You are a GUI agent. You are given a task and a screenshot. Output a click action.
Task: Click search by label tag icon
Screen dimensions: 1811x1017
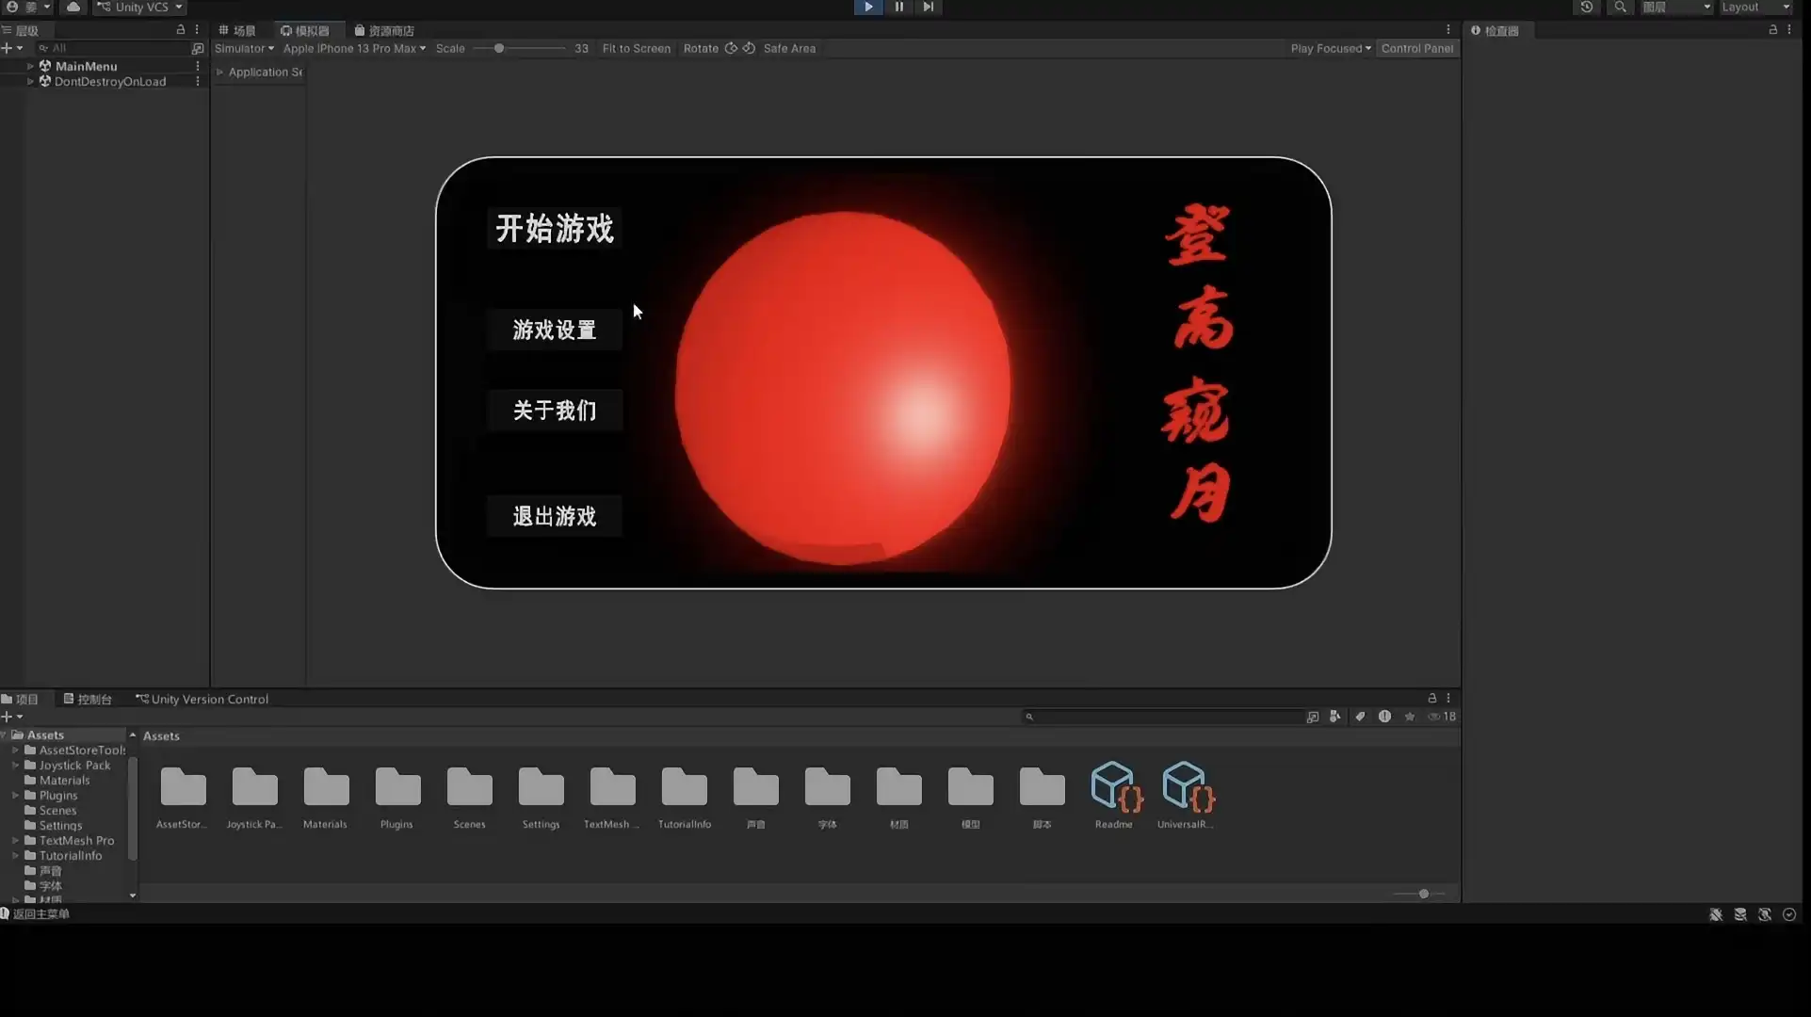coord(1360,717)
